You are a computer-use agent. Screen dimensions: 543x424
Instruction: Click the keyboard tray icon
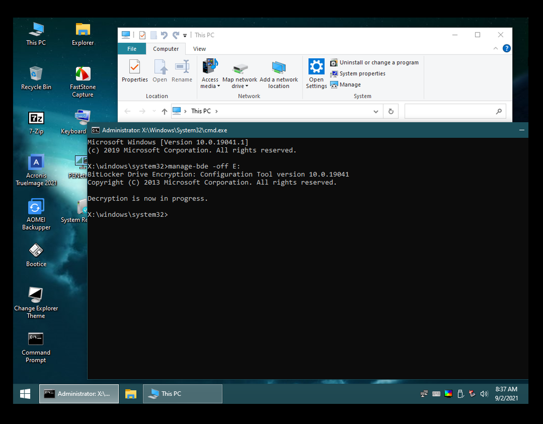click(436, 394)
